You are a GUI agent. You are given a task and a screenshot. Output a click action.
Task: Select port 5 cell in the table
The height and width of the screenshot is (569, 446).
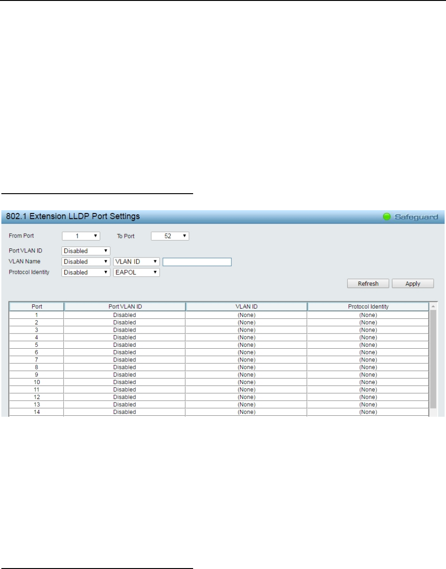(37, 345)
